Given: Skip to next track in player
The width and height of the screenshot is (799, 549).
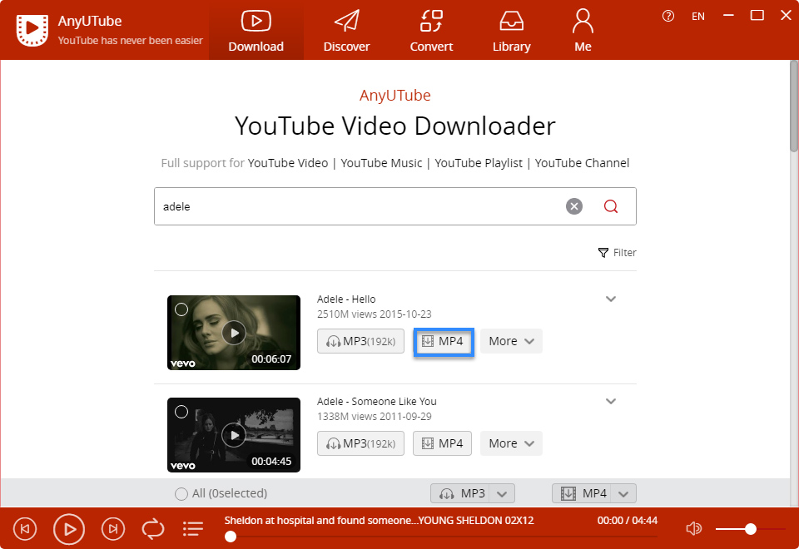Looking at the screenshot, I should click(x=113, y=529).
